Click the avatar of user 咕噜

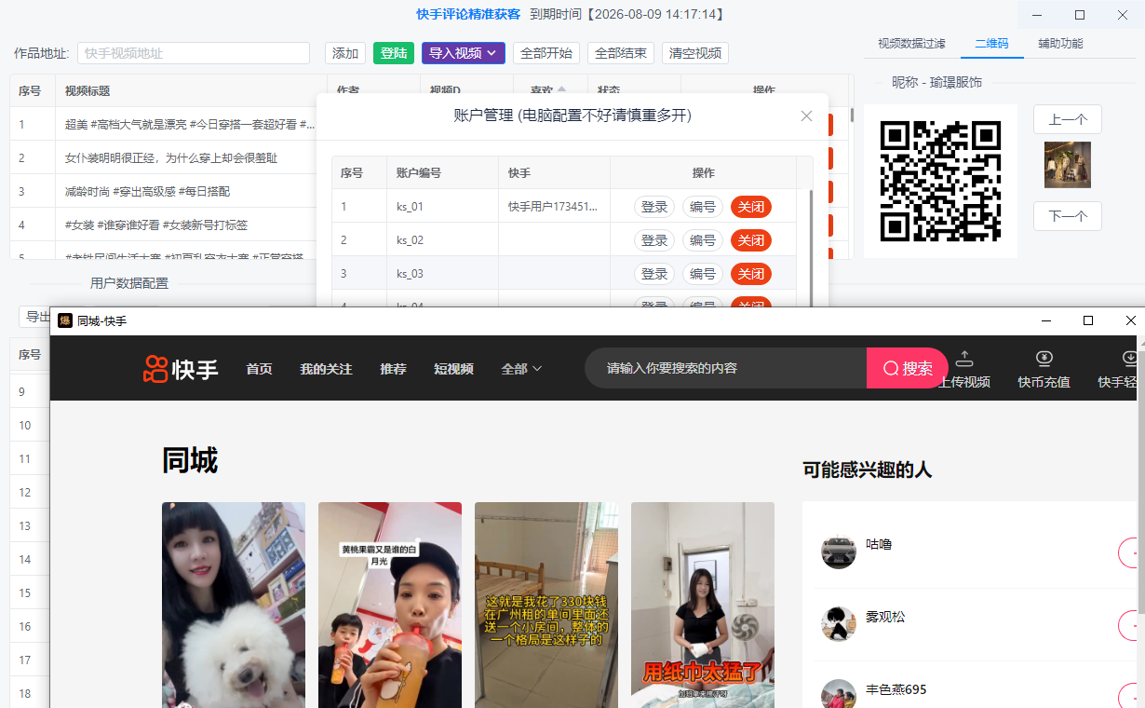(x=839, y=551)
